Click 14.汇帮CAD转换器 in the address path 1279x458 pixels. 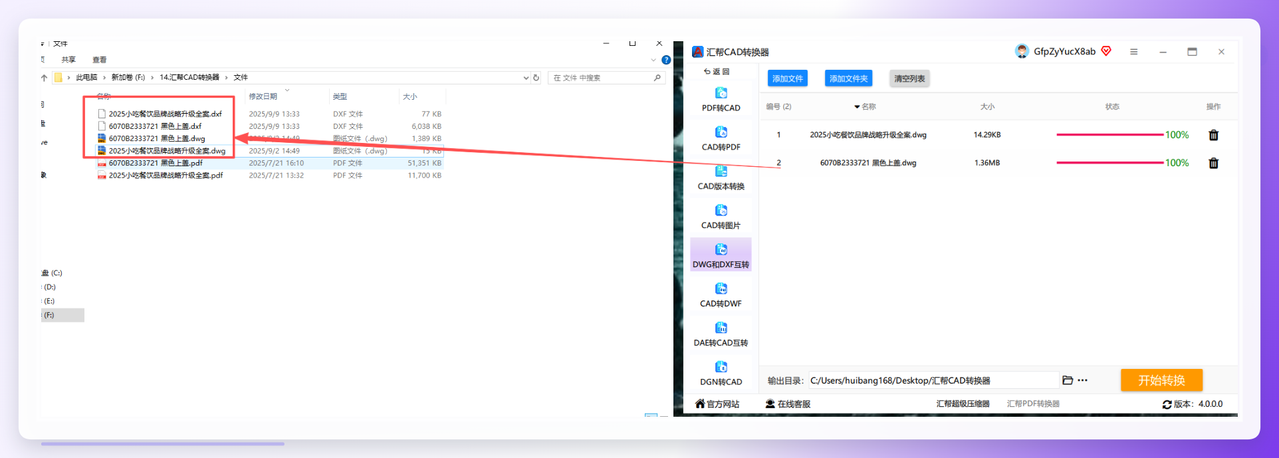(189, 78)
